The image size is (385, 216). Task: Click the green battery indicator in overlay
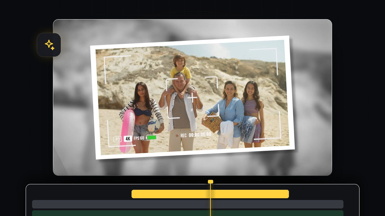point(152,137)
